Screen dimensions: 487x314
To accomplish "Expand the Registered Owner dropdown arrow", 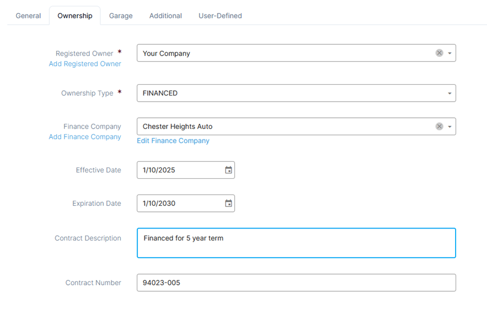I will click(450, 53).
